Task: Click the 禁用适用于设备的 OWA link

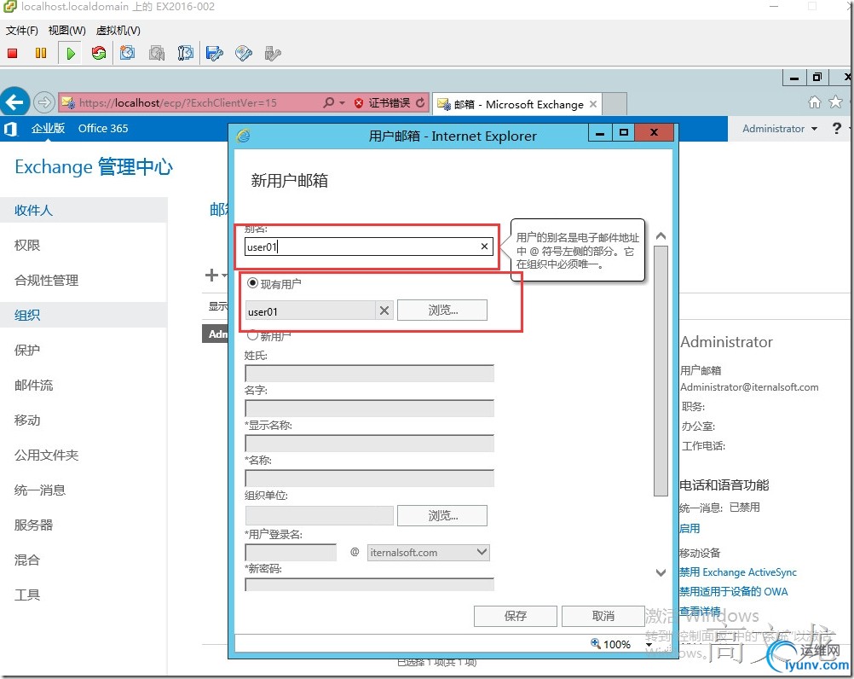Action: point(734,591)
